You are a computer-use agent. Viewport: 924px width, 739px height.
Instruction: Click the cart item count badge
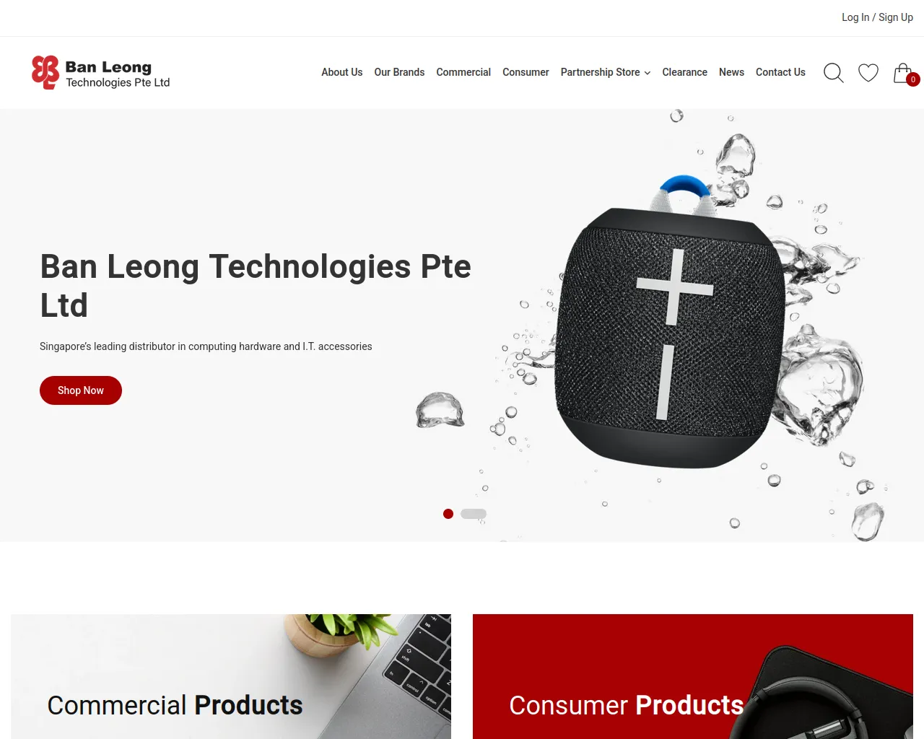[913, 79]
